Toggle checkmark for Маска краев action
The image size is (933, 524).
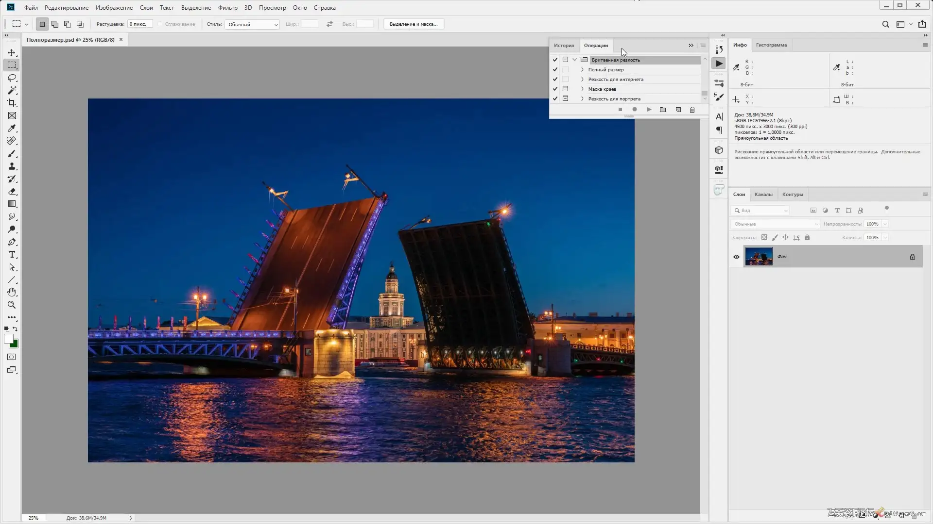555,89
